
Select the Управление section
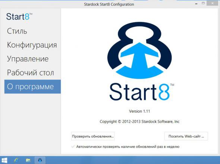pyautogui.click(x=28, y=59)
